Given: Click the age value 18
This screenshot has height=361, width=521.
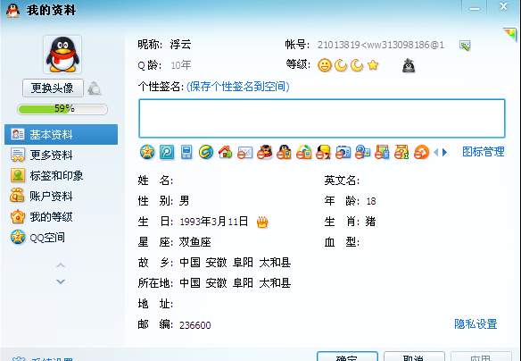Looking at the screenshot, I should click(x=371, y=201).
